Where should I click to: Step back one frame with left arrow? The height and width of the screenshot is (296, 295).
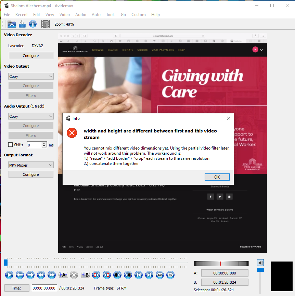20,275
